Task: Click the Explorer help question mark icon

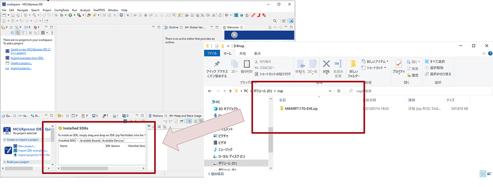Action: 490,53
